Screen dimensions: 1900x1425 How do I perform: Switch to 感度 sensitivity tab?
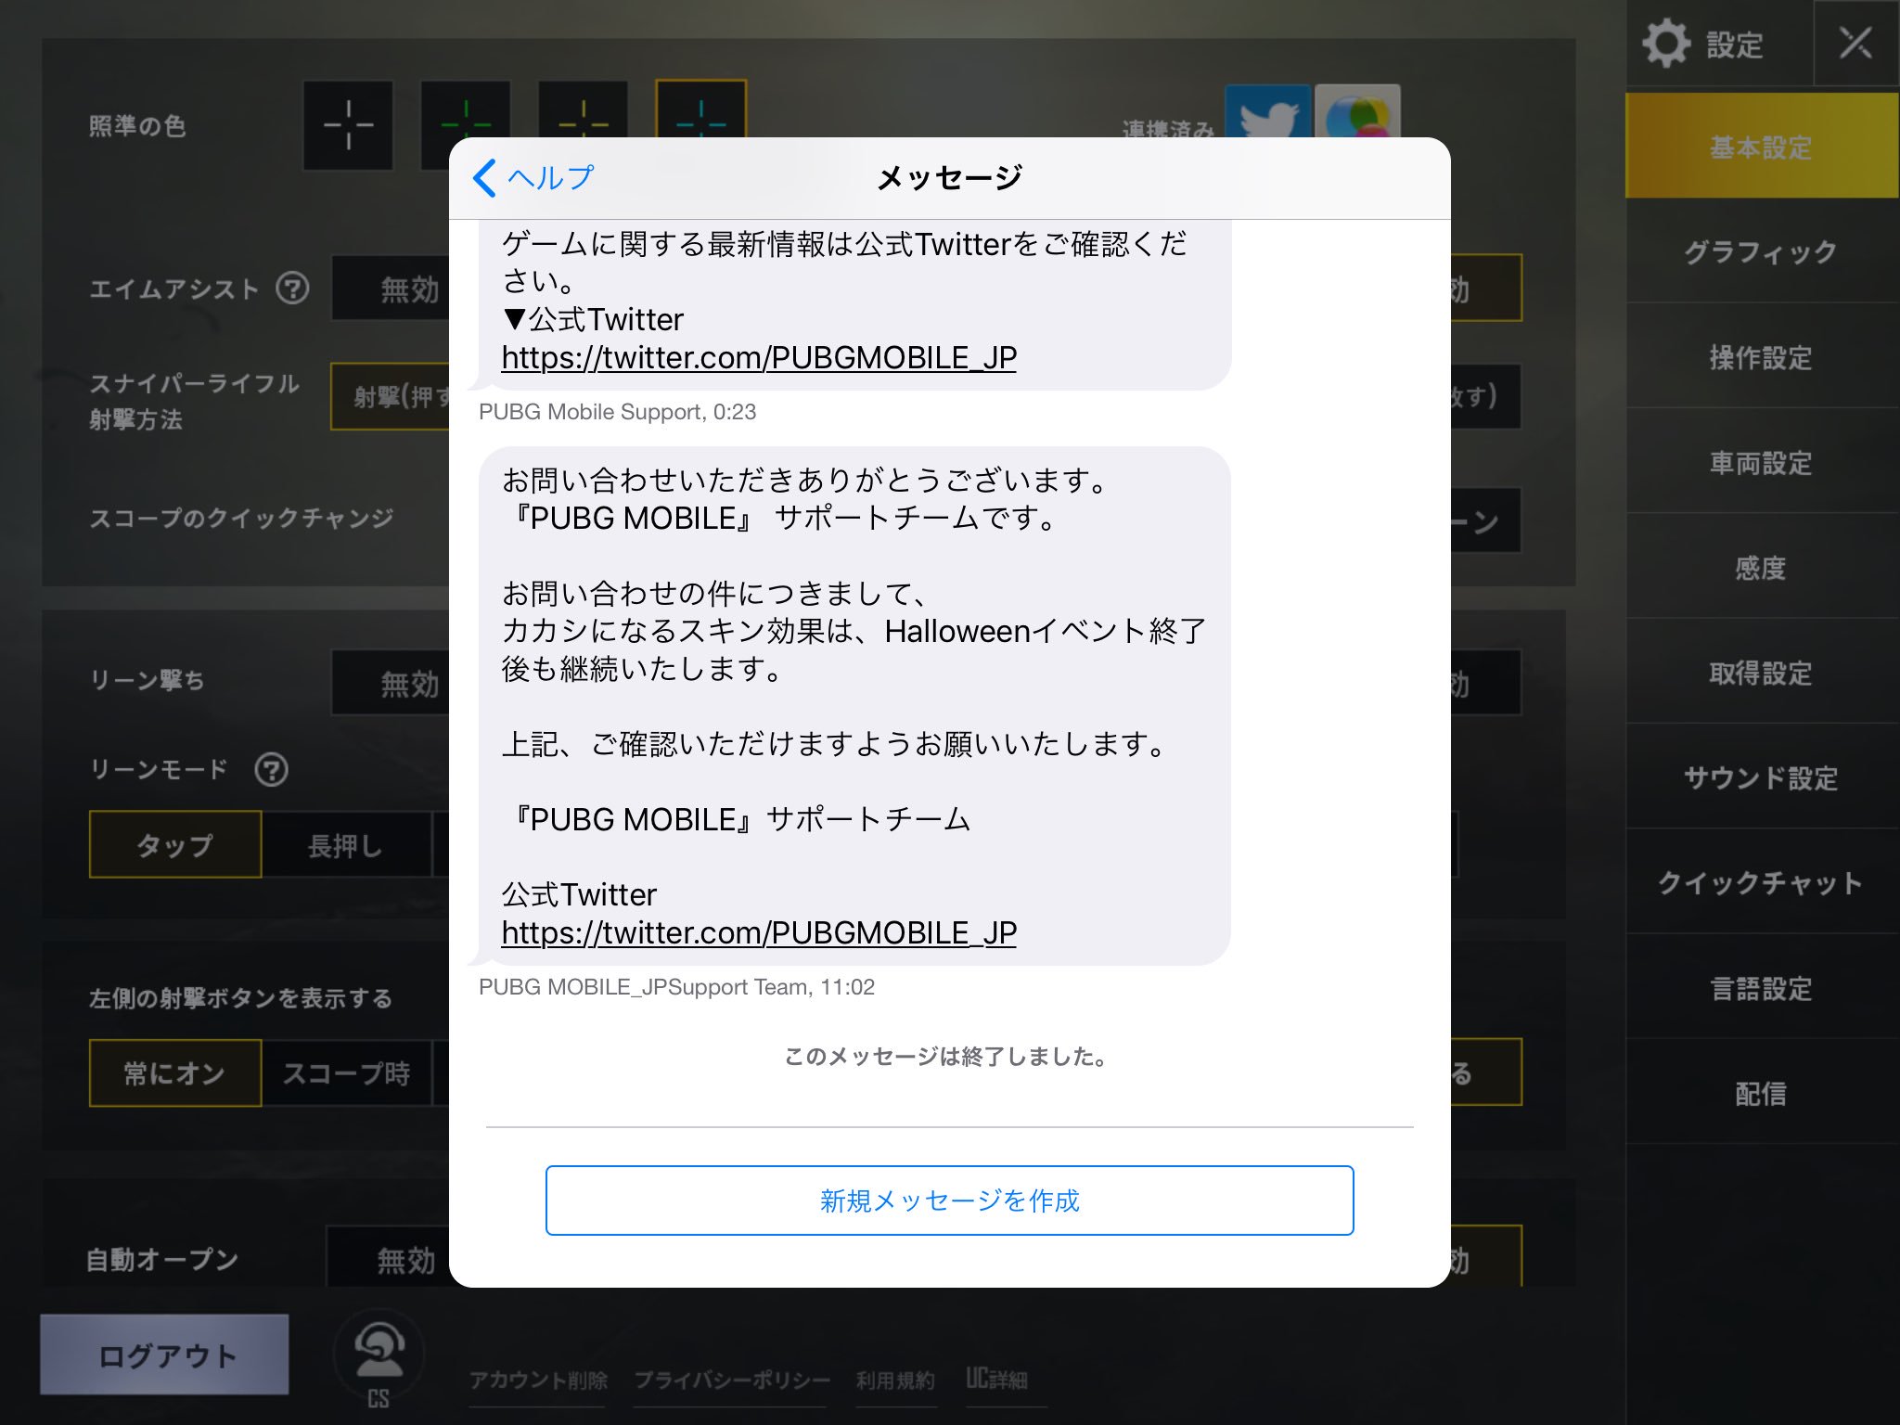click(1760, 568)
